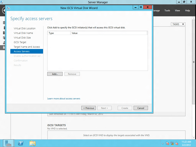Click the volume speaker tray icon

[x=177, y=144]
